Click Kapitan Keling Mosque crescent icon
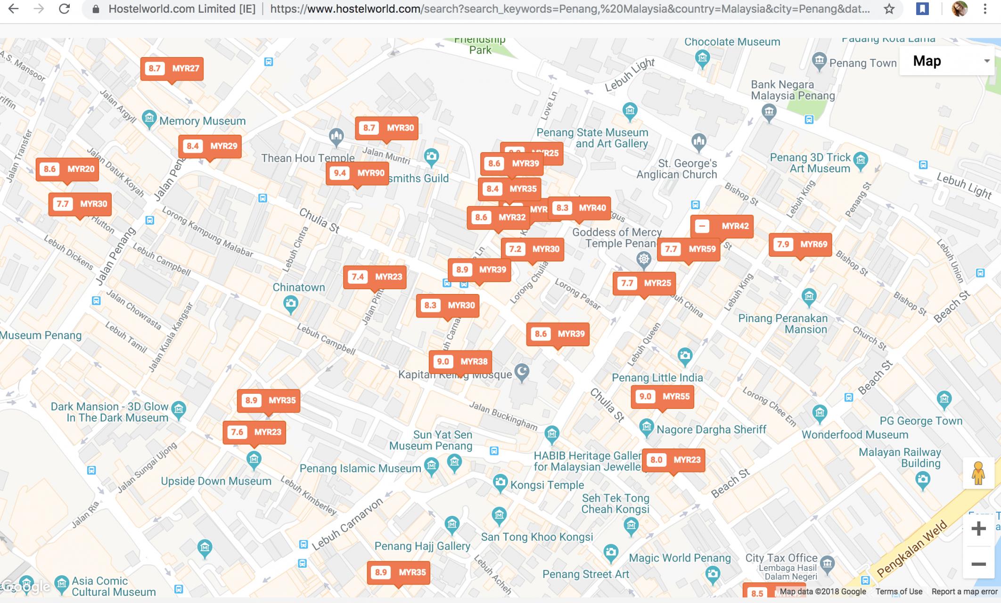 [x=522, y=372]
